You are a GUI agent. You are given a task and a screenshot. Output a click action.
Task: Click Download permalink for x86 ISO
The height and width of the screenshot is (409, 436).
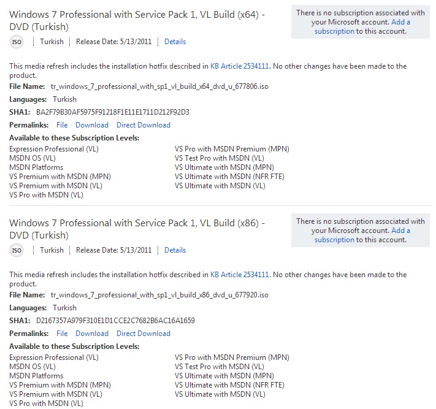click(x=92, y=334)
